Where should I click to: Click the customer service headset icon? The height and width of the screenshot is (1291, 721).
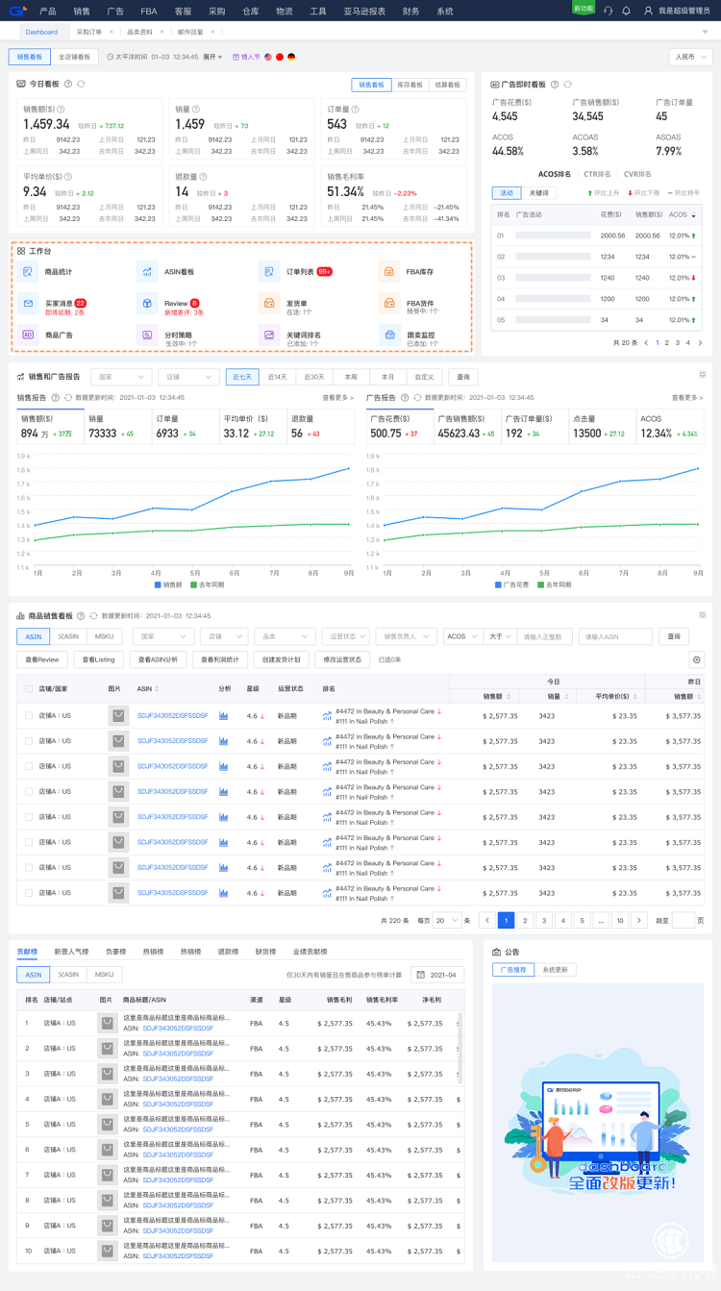click(608, 11)
